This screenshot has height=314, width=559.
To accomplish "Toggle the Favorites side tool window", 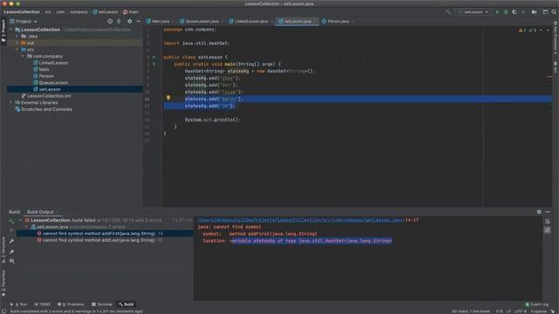I will click(3, 283).
